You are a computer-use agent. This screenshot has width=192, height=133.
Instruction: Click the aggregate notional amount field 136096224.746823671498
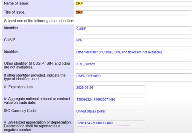point(110,101)
